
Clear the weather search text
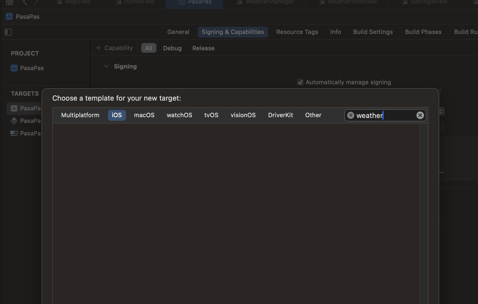click(x=420, y=115)
